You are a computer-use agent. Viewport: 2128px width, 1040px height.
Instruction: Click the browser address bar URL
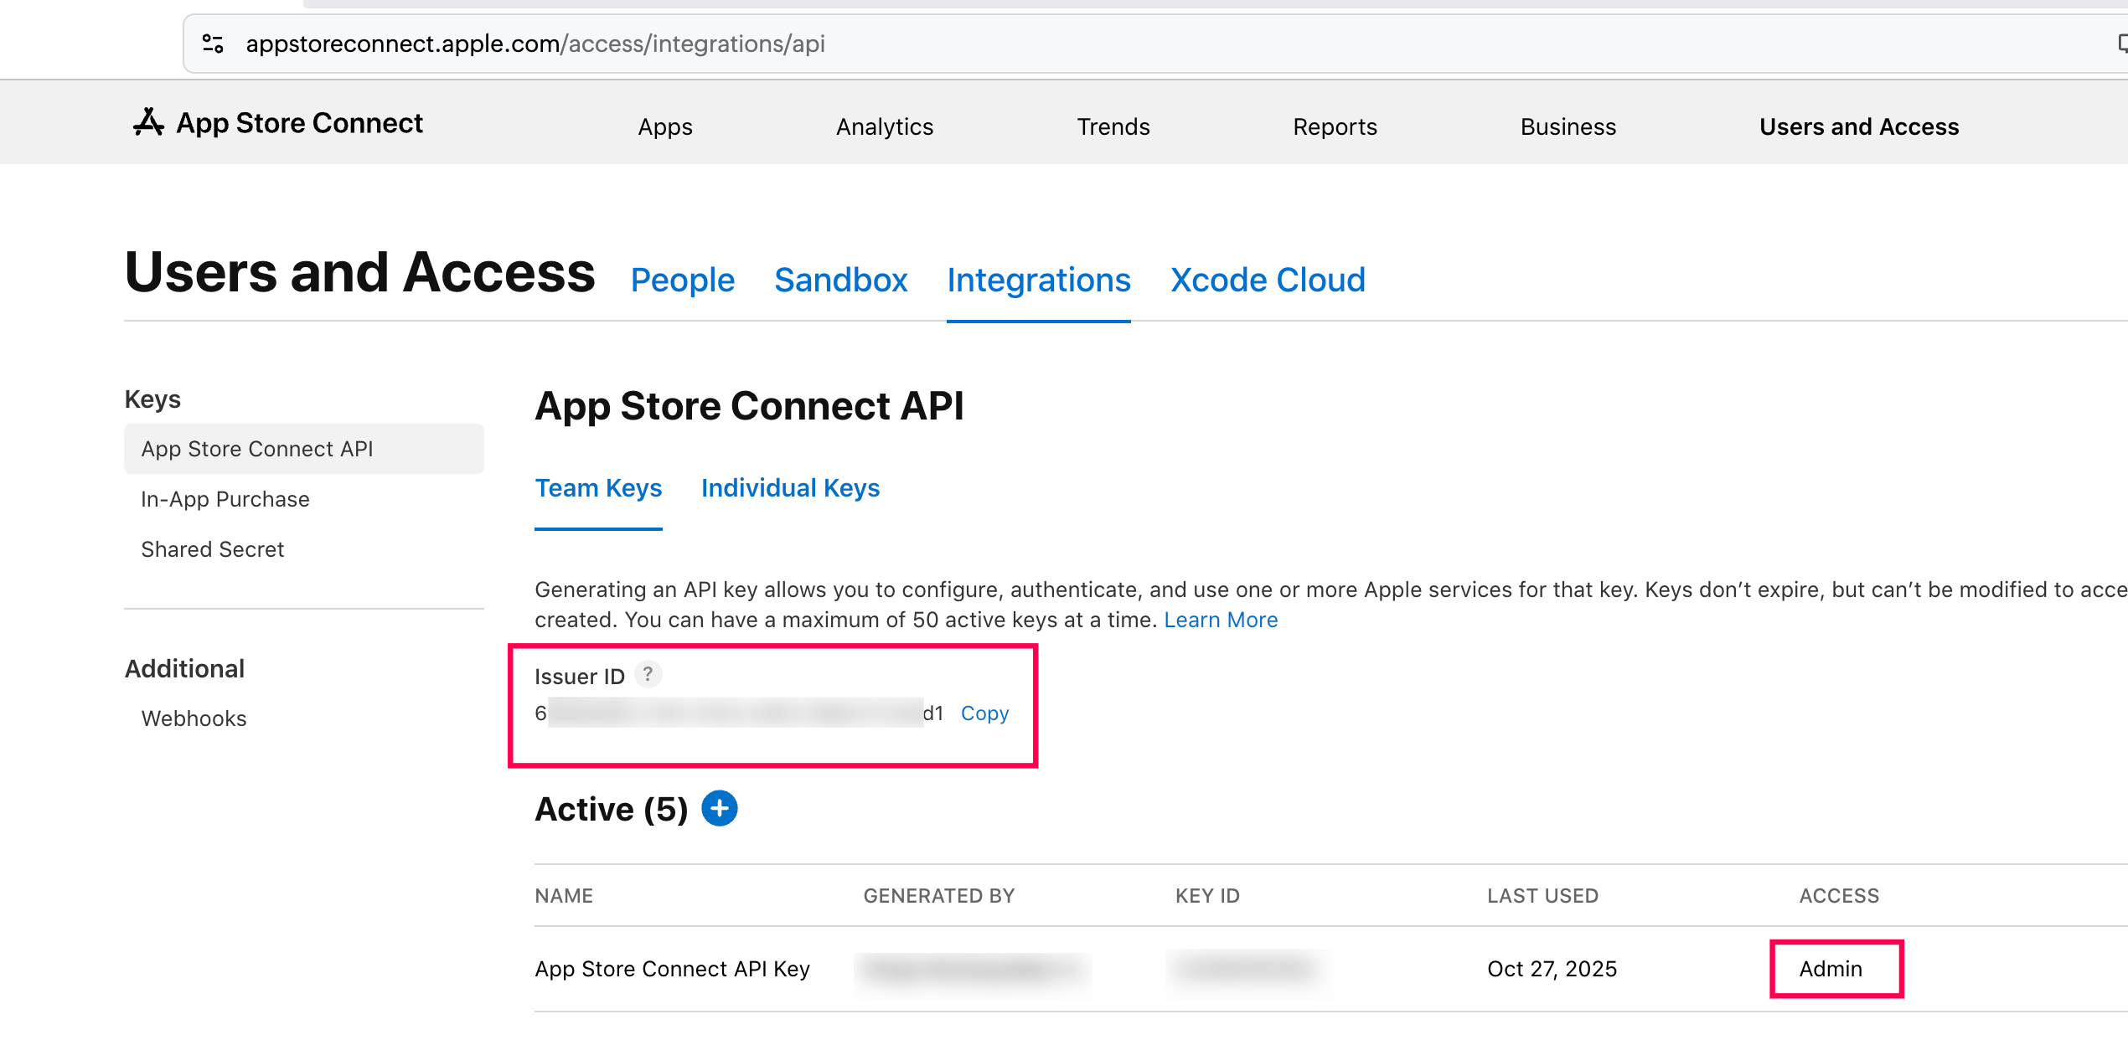tap(535, 44)
